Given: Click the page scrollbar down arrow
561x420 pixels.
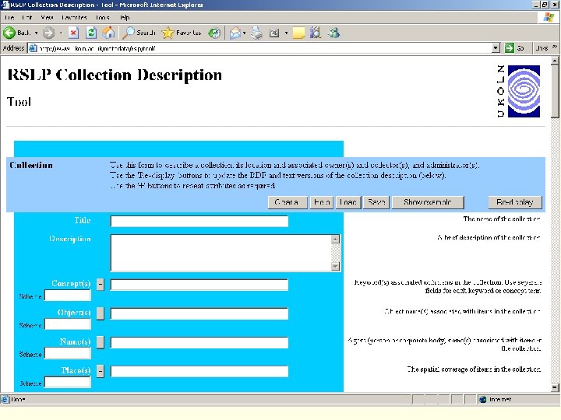Looking at the screenshot, I should click(555, 387).
